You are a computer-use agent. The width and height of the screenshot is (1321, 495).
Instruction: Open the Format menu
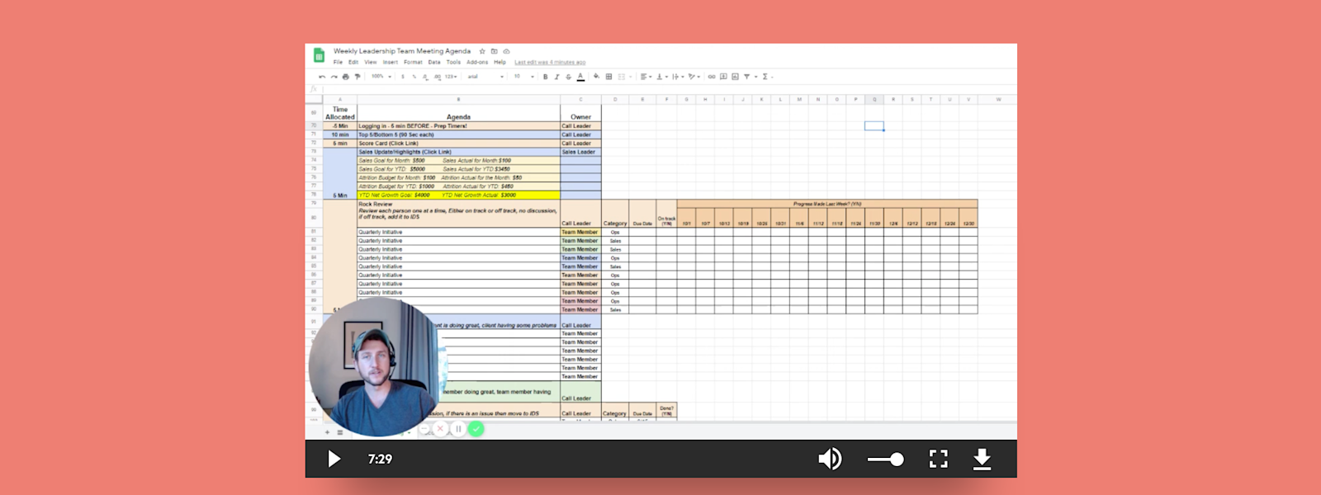[x=413, y=62]
